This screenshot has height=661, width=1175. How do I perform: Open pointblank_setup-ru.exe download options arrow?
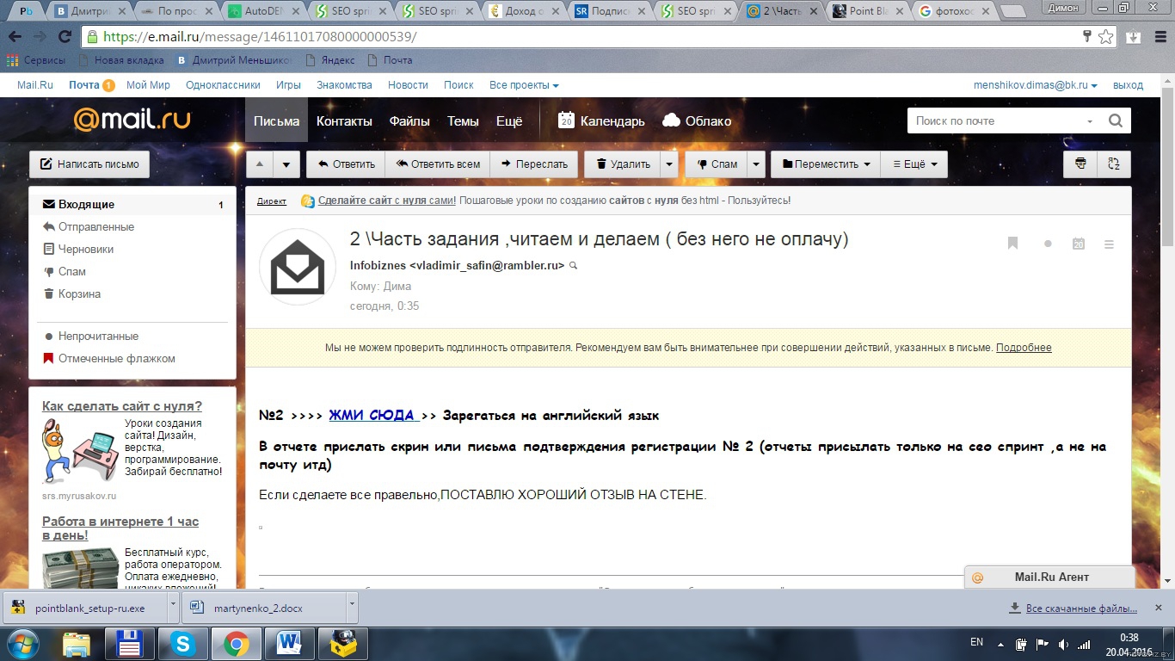173,608
